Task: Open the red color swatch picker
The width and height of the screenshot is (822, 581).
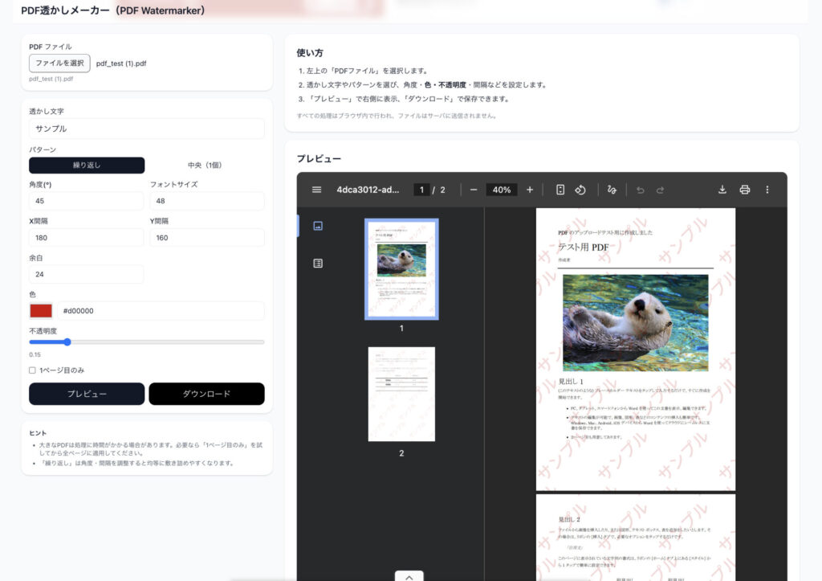Action: pyautogui.click(x=41, y=310)
